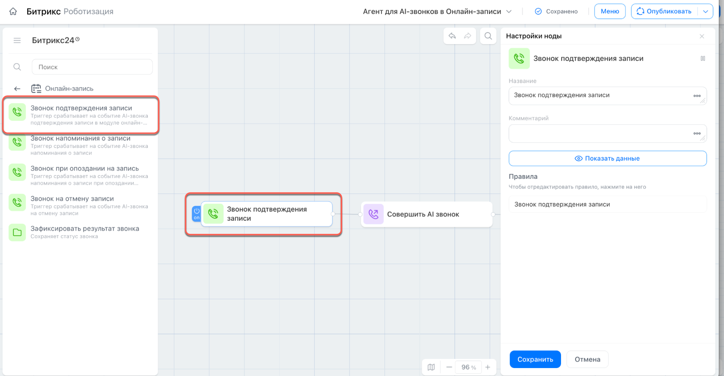
Task: Open canvas search magnifier icon
Action: coord(488,36)
